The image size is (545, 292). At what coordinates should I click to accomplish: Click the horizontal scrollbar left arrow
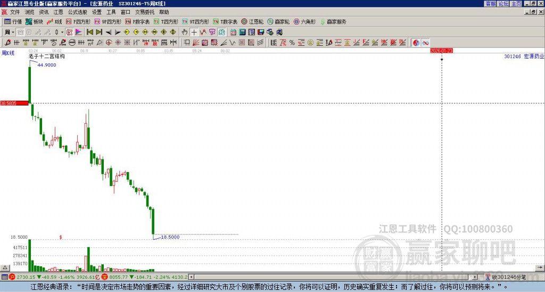coord(192,277)
